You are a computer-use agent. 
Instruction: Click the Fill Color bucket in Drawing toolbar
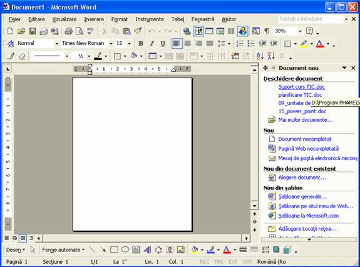(x=195, y=249)
